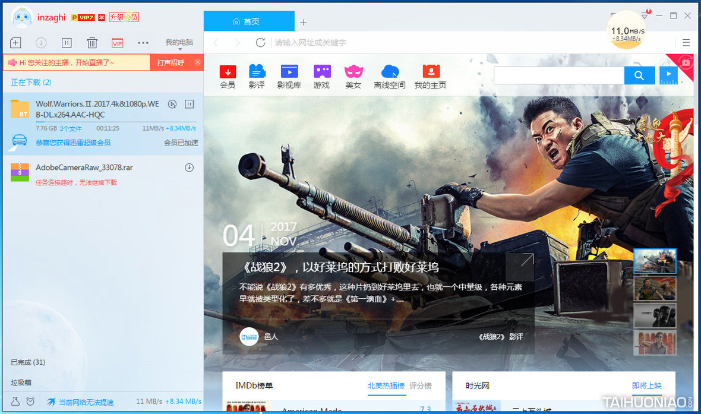701x414 pixels.
Task: Open the 已完成 (31) section
Action: point(28,362)
